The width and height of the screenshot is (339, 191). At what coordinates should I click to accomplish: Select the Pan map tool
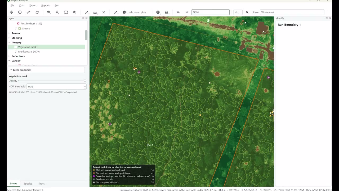click(11, 12)
